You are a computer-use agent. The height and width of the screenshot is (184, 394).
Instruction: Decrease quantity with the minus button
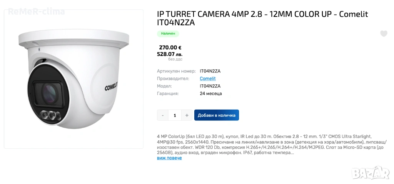click(163, 115)
